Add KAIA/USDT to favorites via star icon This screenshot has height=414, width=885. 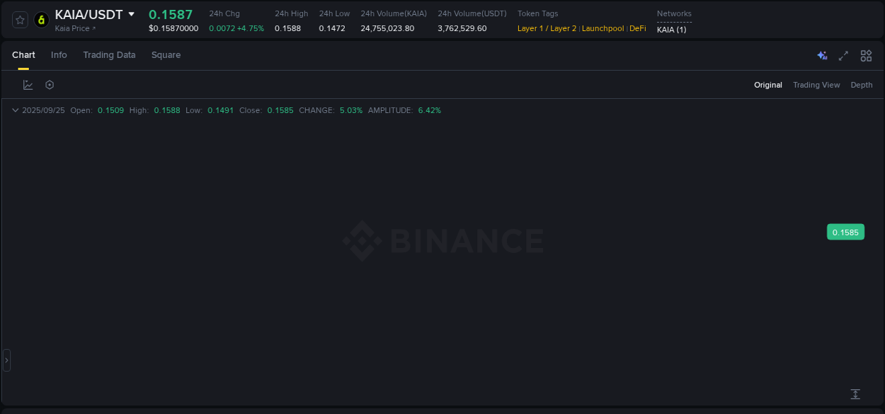19,20
